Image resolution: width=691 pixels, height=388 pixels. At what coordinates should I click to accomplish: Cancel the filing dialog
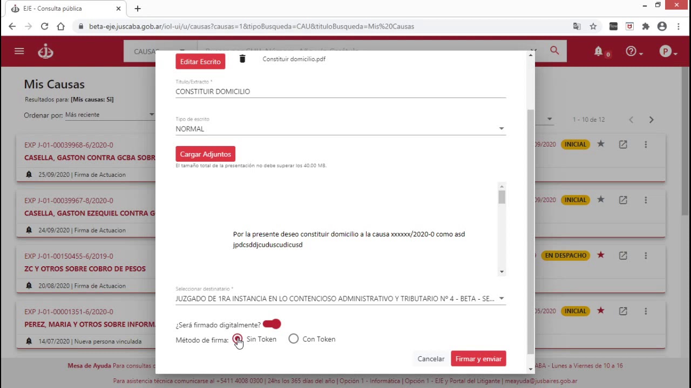(431, 359)
